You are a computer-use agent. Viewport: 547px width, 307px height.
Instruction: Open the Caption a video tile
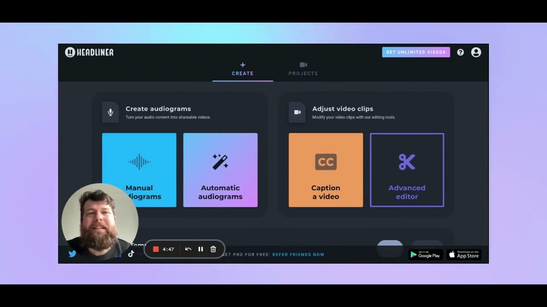[326, 170]
